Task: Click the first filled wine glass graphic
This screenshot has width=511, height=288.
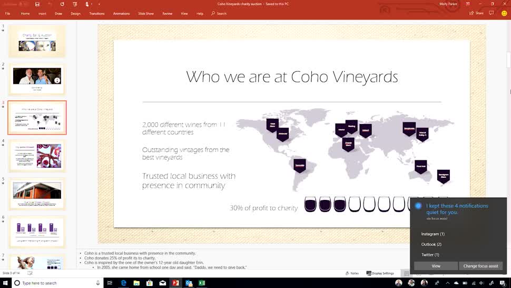Action: coord(310,204)
